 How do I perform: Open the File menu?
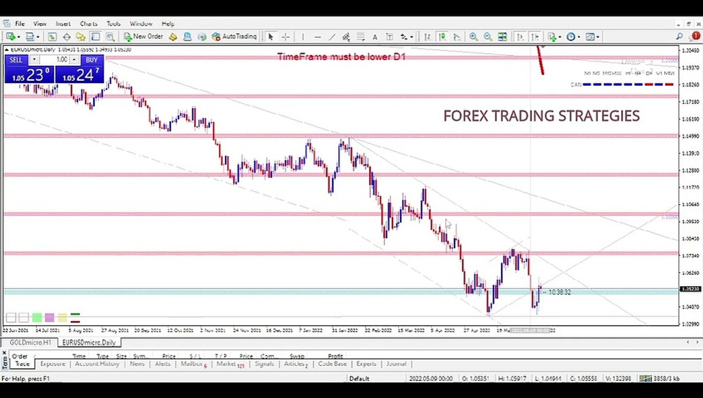point(19,24)
